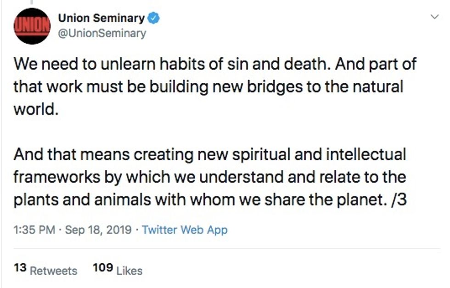This screenshot has height=288, width=450.
Task: View the Retweets list label
Action: click(x=53, y=271)
